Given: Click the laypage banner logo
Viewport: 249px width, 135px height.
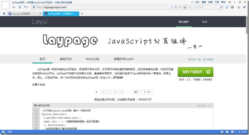Looking at the screenshot, I should click(70, 41).
